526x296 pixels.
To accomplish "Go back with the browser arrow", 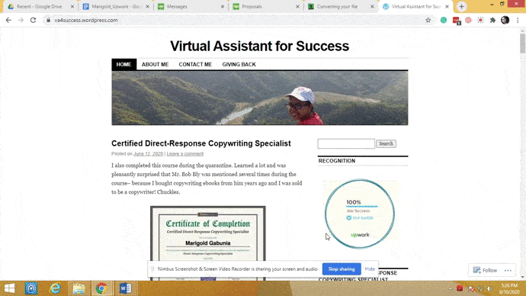I will 8,20.
